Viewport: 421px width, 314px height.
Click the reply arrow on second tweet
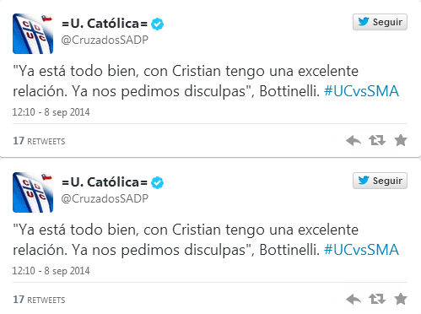coord(354,299)
